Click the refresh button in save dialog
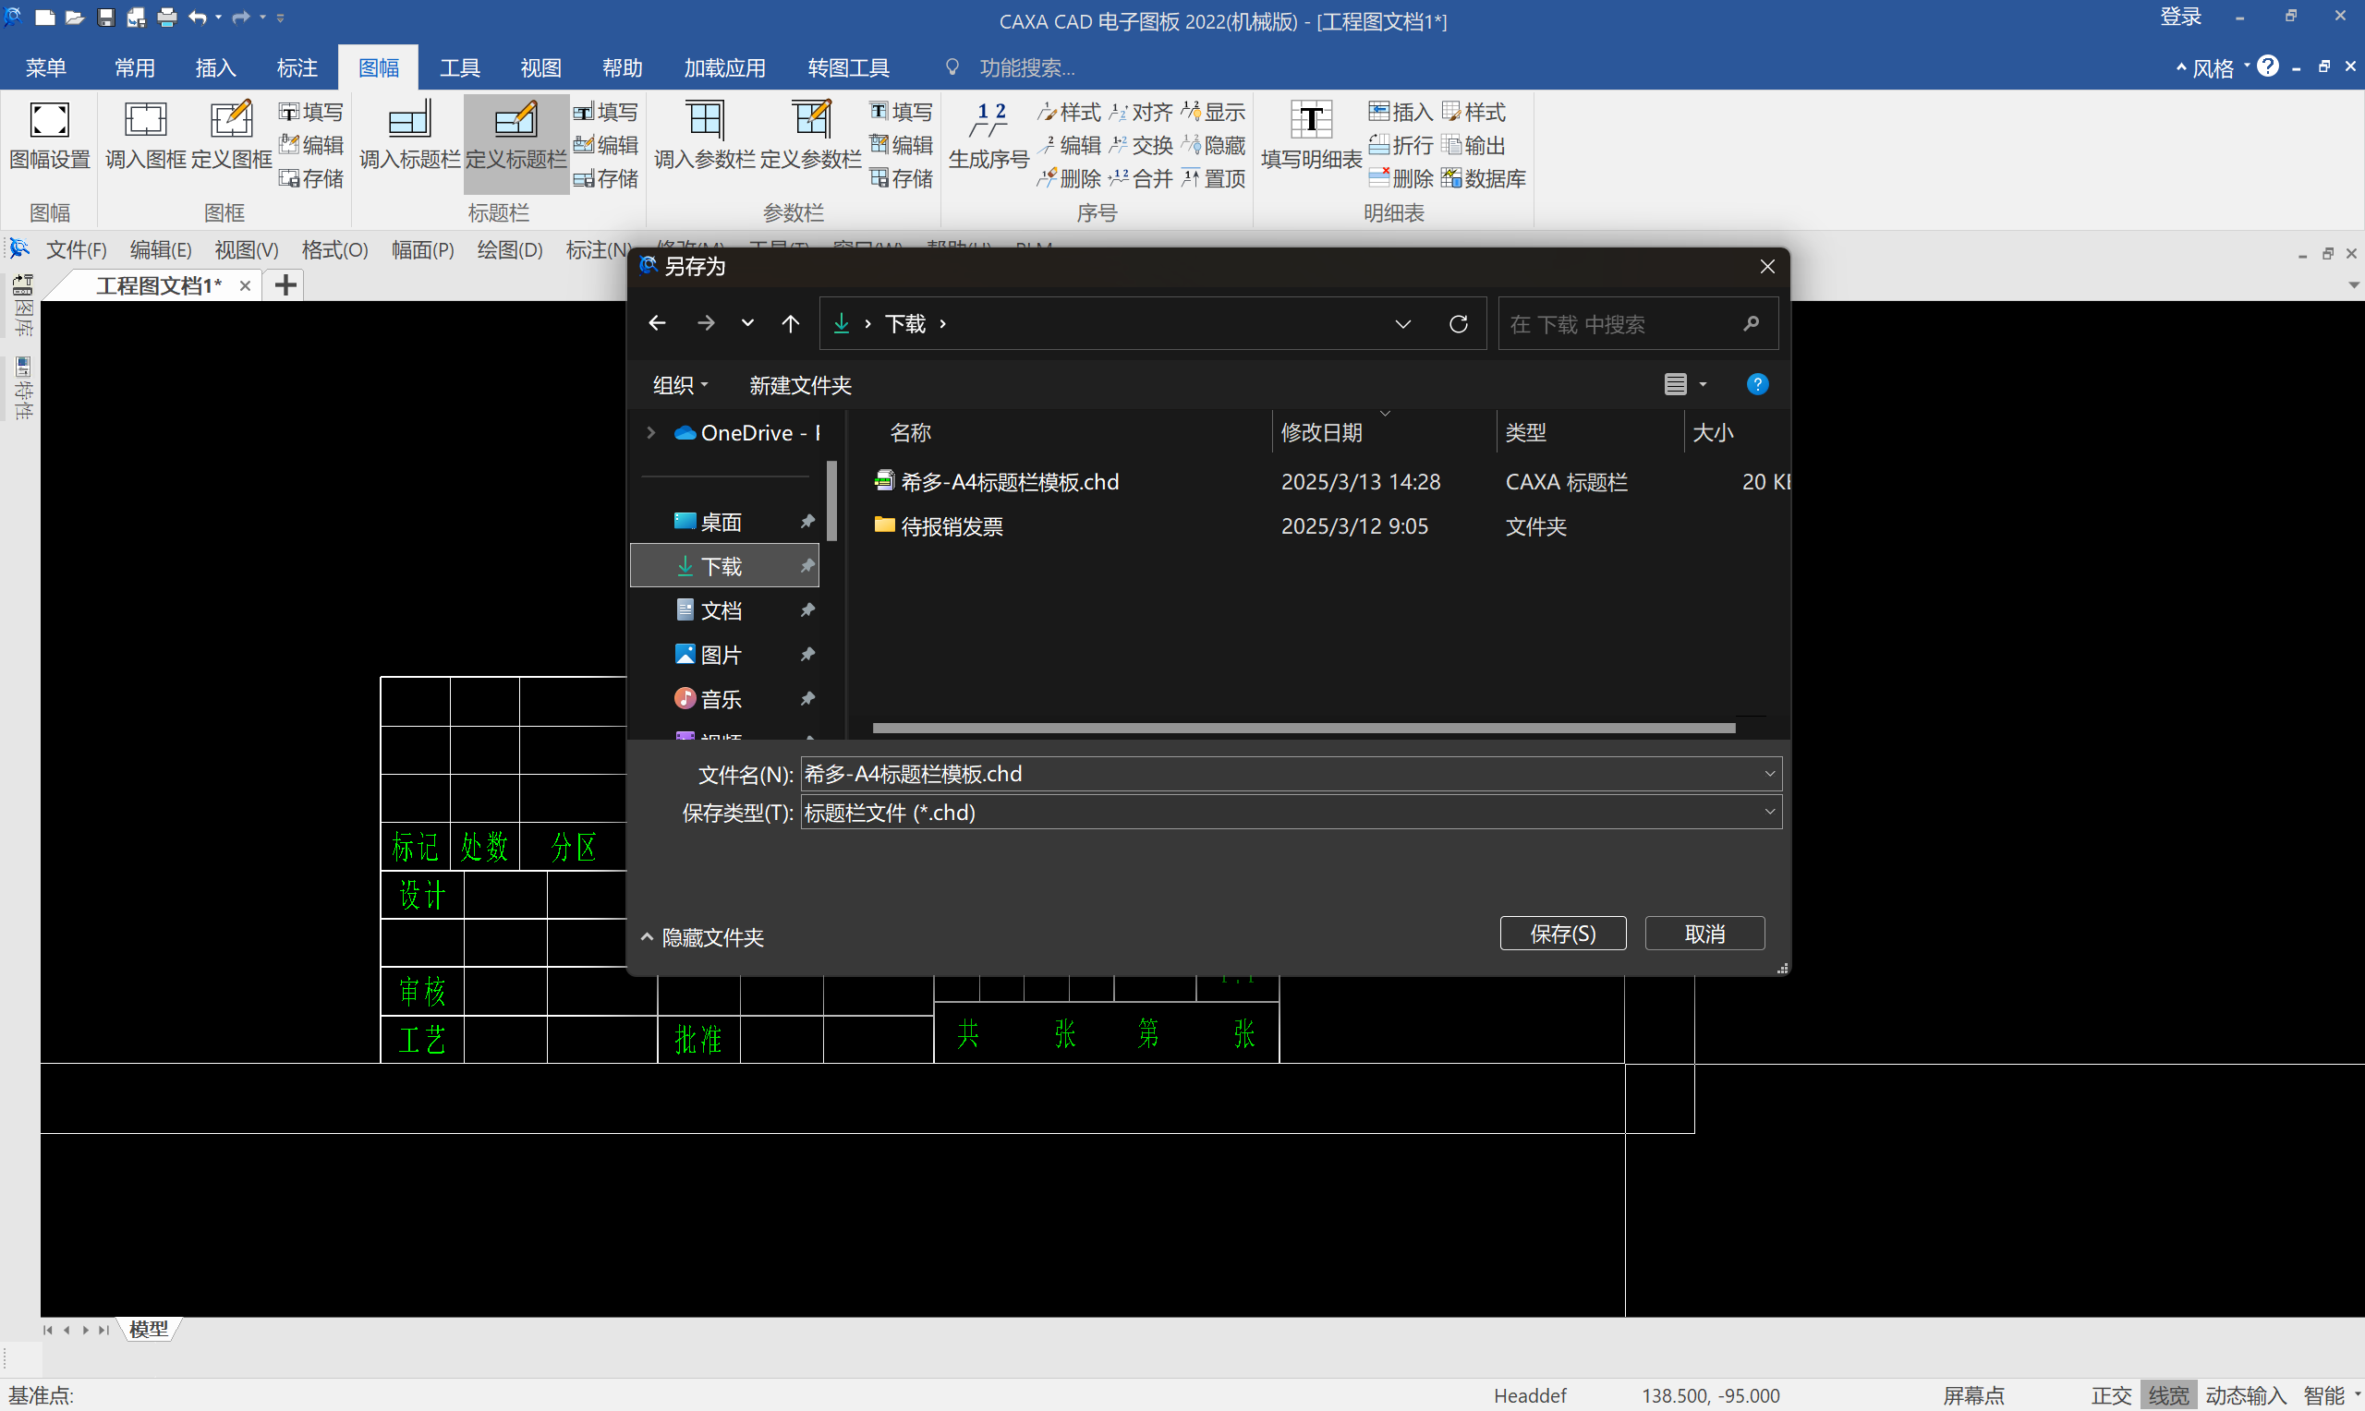 click(1458, 324)
